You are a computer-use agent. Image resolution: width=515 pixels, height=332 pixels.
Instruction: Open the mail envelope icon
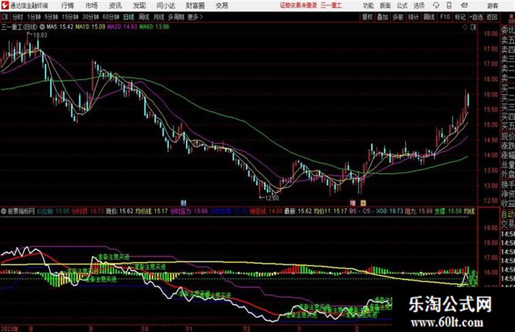pyautogui.click(x=464, y=5)
